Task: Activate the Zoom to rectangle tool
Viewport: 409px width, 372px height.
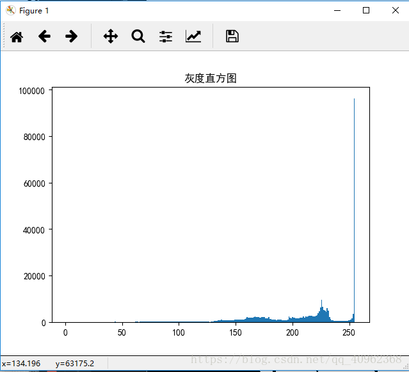Action: [138, 36]
